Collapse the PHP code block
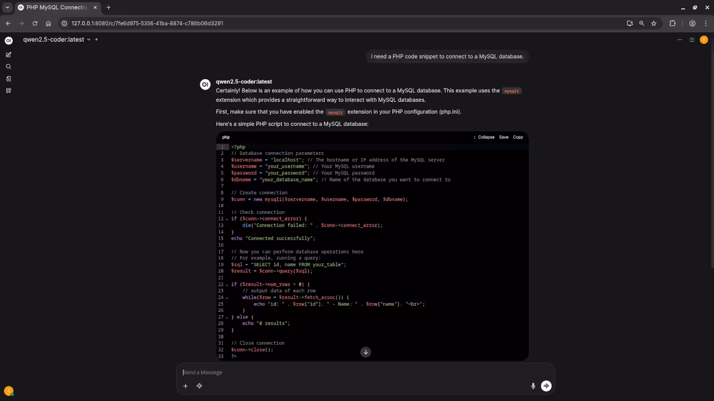Screen dimensions: 714x401 tap(485, 137)
